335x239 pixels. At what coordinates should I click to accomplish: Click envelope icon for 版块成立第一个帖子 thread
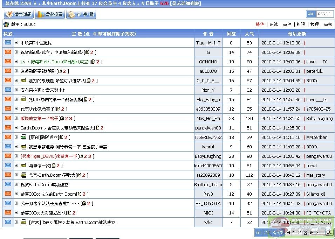click(x=8, y=118)
